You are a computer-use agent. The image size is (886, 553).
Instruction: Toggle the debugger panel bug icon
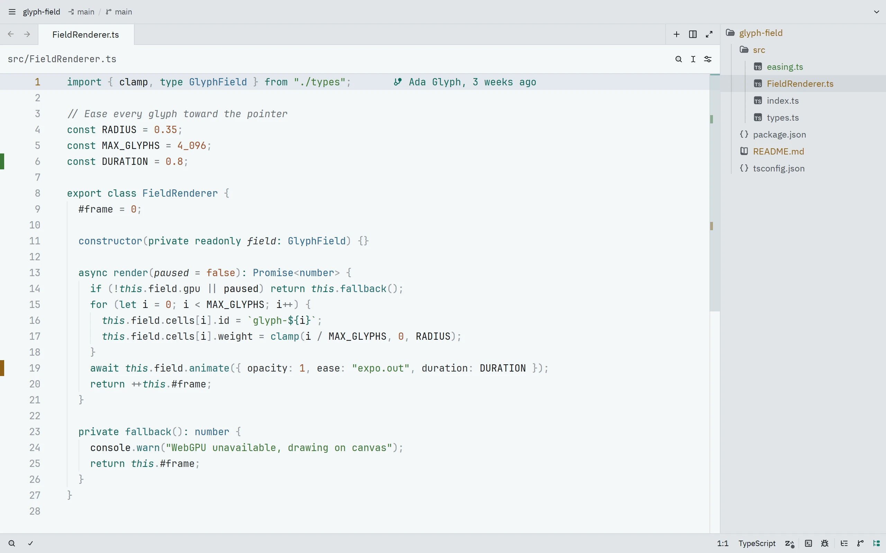click(825, 543)
